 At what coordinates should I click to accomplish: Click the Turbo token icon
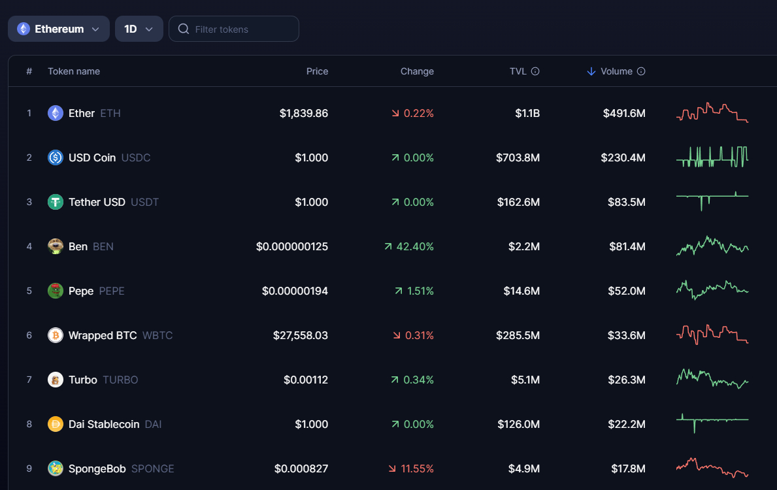(56, 380)
